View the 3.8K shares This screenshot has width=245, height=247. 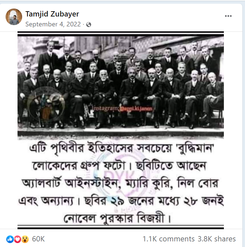(217, 239)
